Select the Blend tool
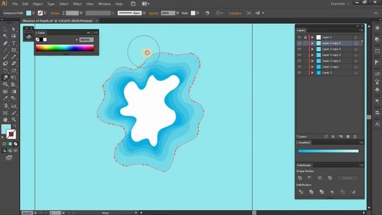The width and height of the screenshot is (382, 215). [x=14, y=99]
